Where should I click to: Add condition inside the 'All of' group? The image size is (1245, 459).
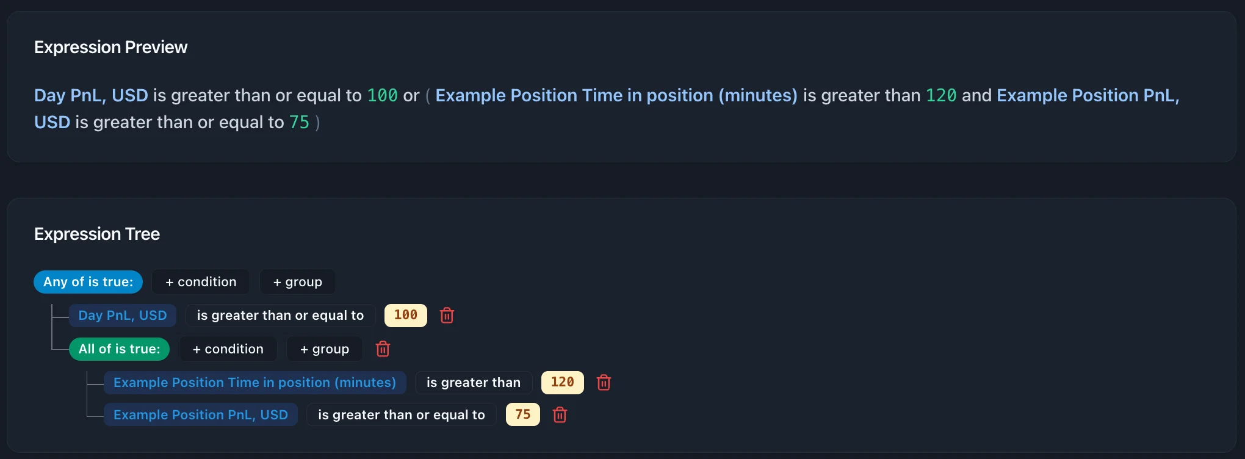[228, 349]
